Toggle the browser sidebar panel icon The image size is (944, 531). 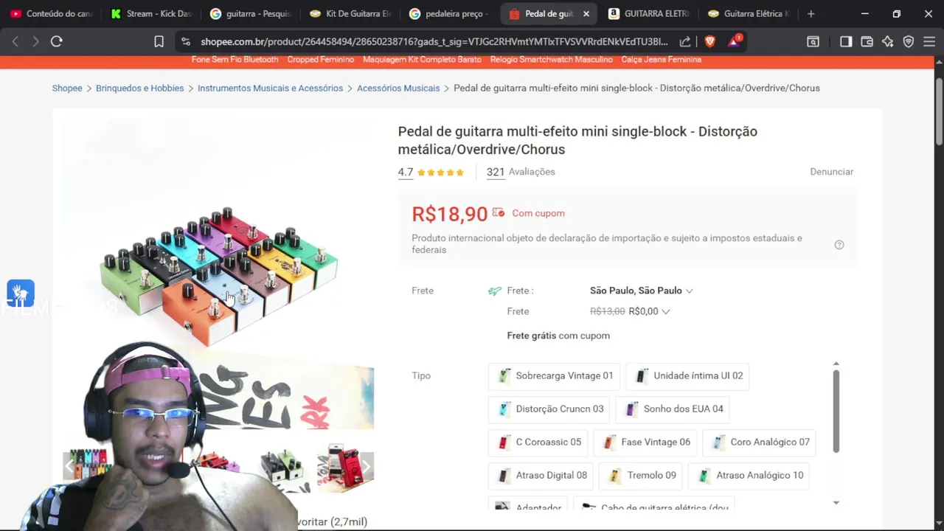point(846,42)
